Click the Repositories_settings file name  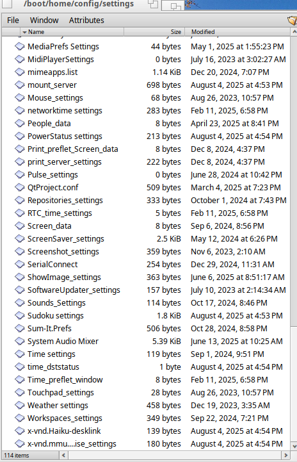65,201
